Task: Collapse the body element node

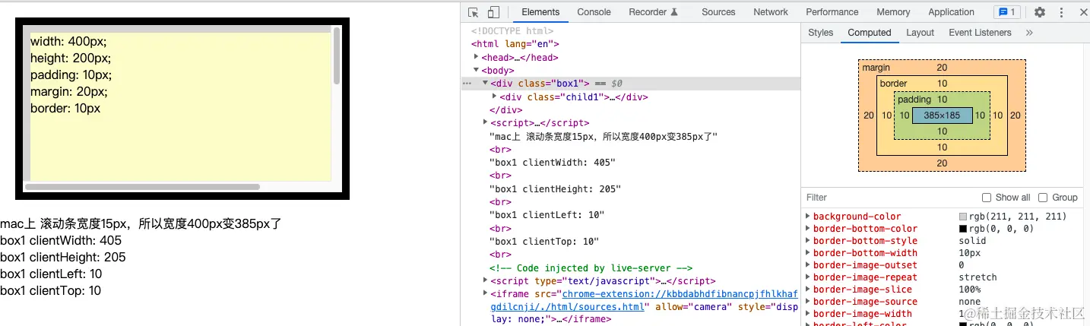Action: (477, 70)
